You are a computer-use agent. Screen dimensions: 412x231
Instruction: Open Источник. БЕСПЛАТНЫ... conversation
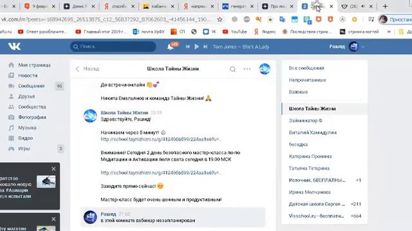(x=324, y=180)
